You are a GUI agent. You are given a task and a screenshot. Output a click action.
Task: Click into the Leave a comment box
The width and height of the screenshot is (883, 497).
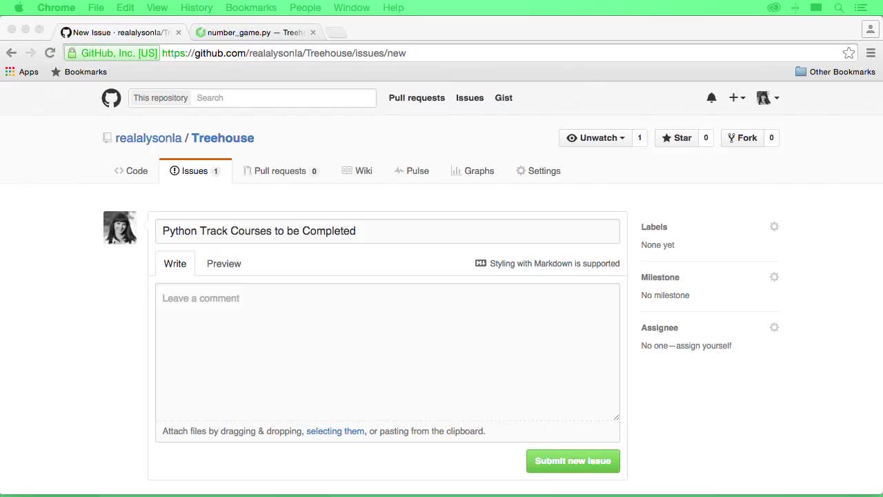click(388, 352)
